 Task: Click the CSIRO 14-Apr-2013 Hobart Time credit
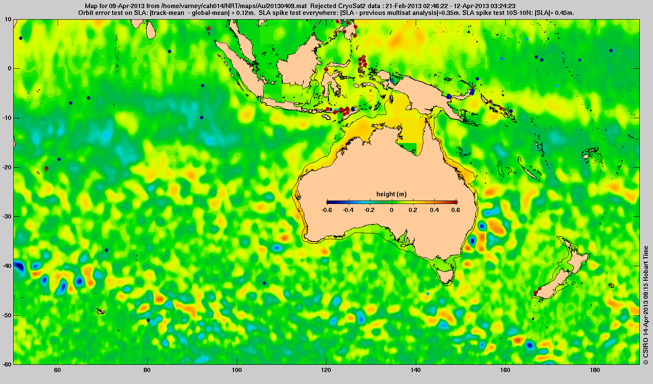[x=646, y=305]
